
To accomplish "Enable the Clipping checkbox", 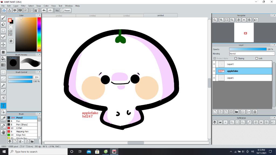I will (236, 58).
